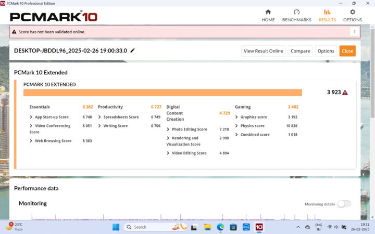Open Task View from taskbar
The width and height of the screenshot is (375, 234).
[194, 227]
